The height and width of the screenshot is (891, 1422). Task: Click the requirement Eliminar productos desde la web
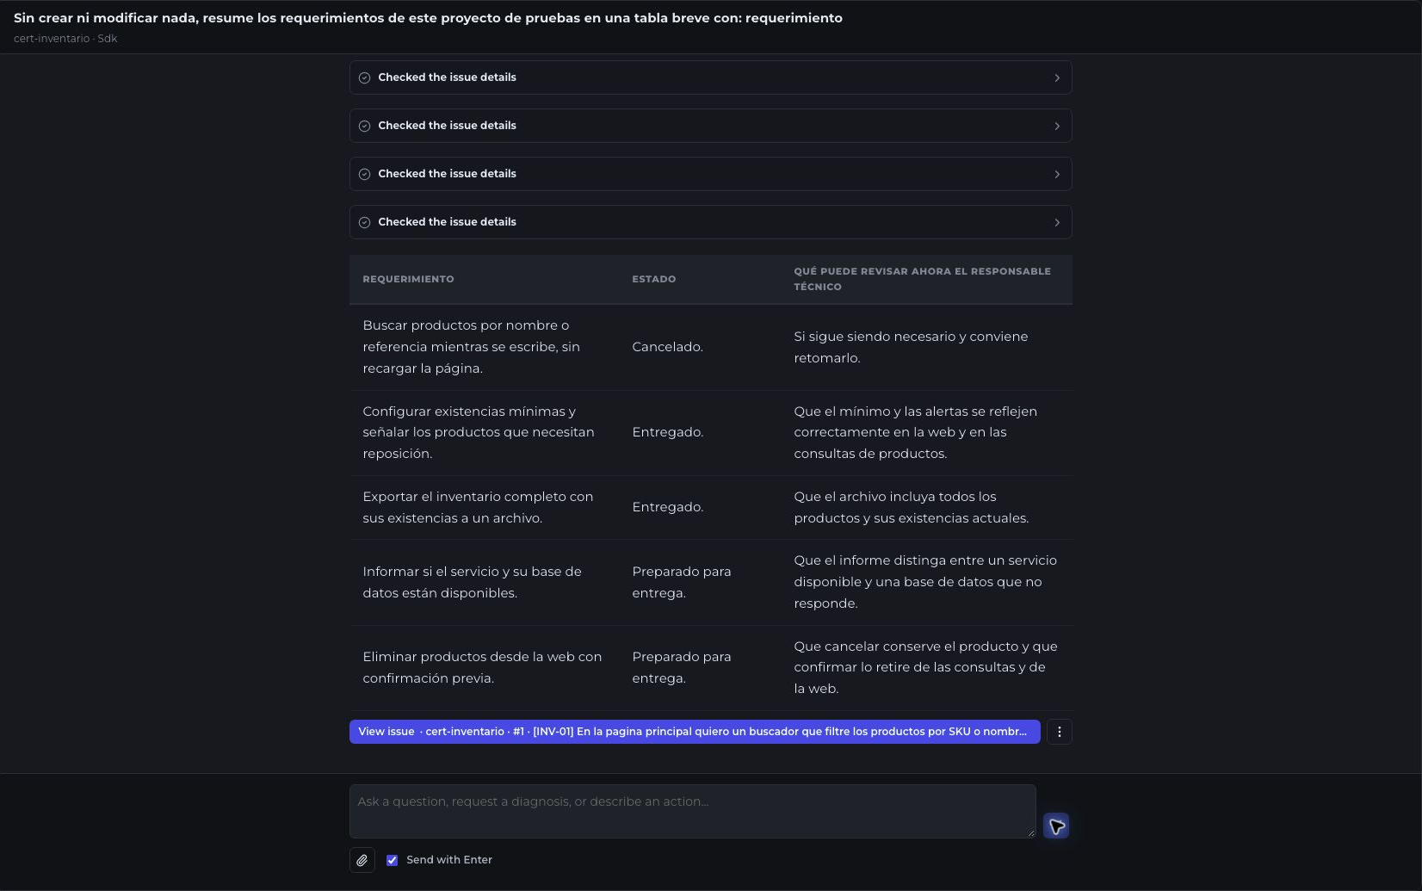coord(482,667)
